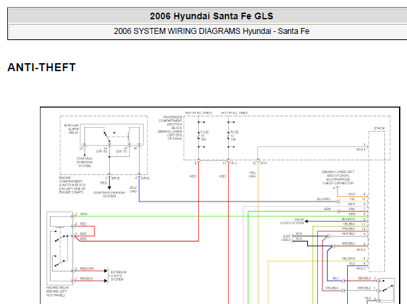
Task: Click the "2006 Hyundai Santa Fe GLS" title
Action: [x=211, y=16]
